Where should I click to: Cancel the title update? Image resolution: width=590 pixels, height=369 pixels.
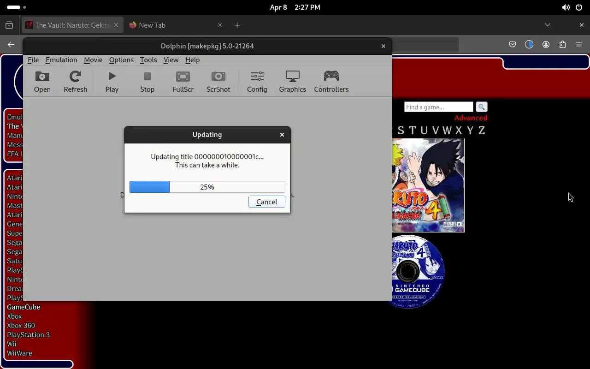click(266, 202)
